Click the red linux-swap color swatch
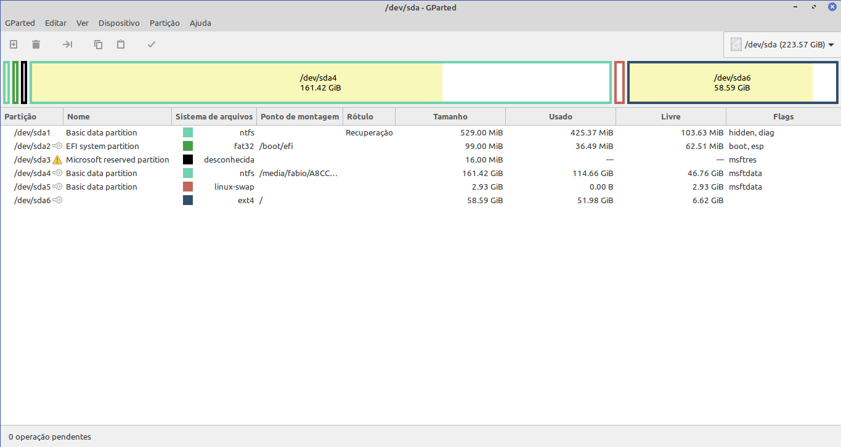The height and width of the screenshot is (447, 841). click(188, 187)
